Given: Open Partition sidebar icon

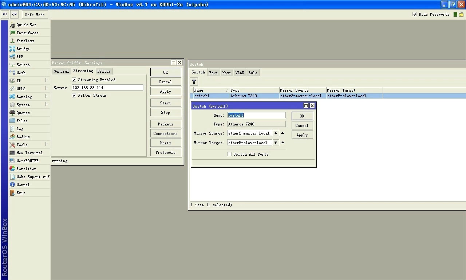Looking at the screenshot, I should [x=12, y=169].
